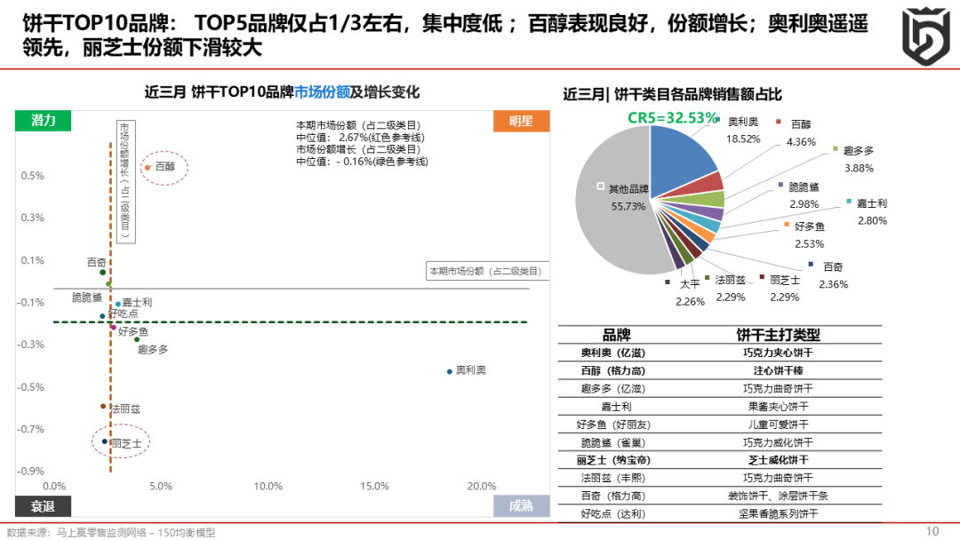960x540 pixels.
Task: Click the 芝士威化饼干 table cell
Action: (778, 460)
